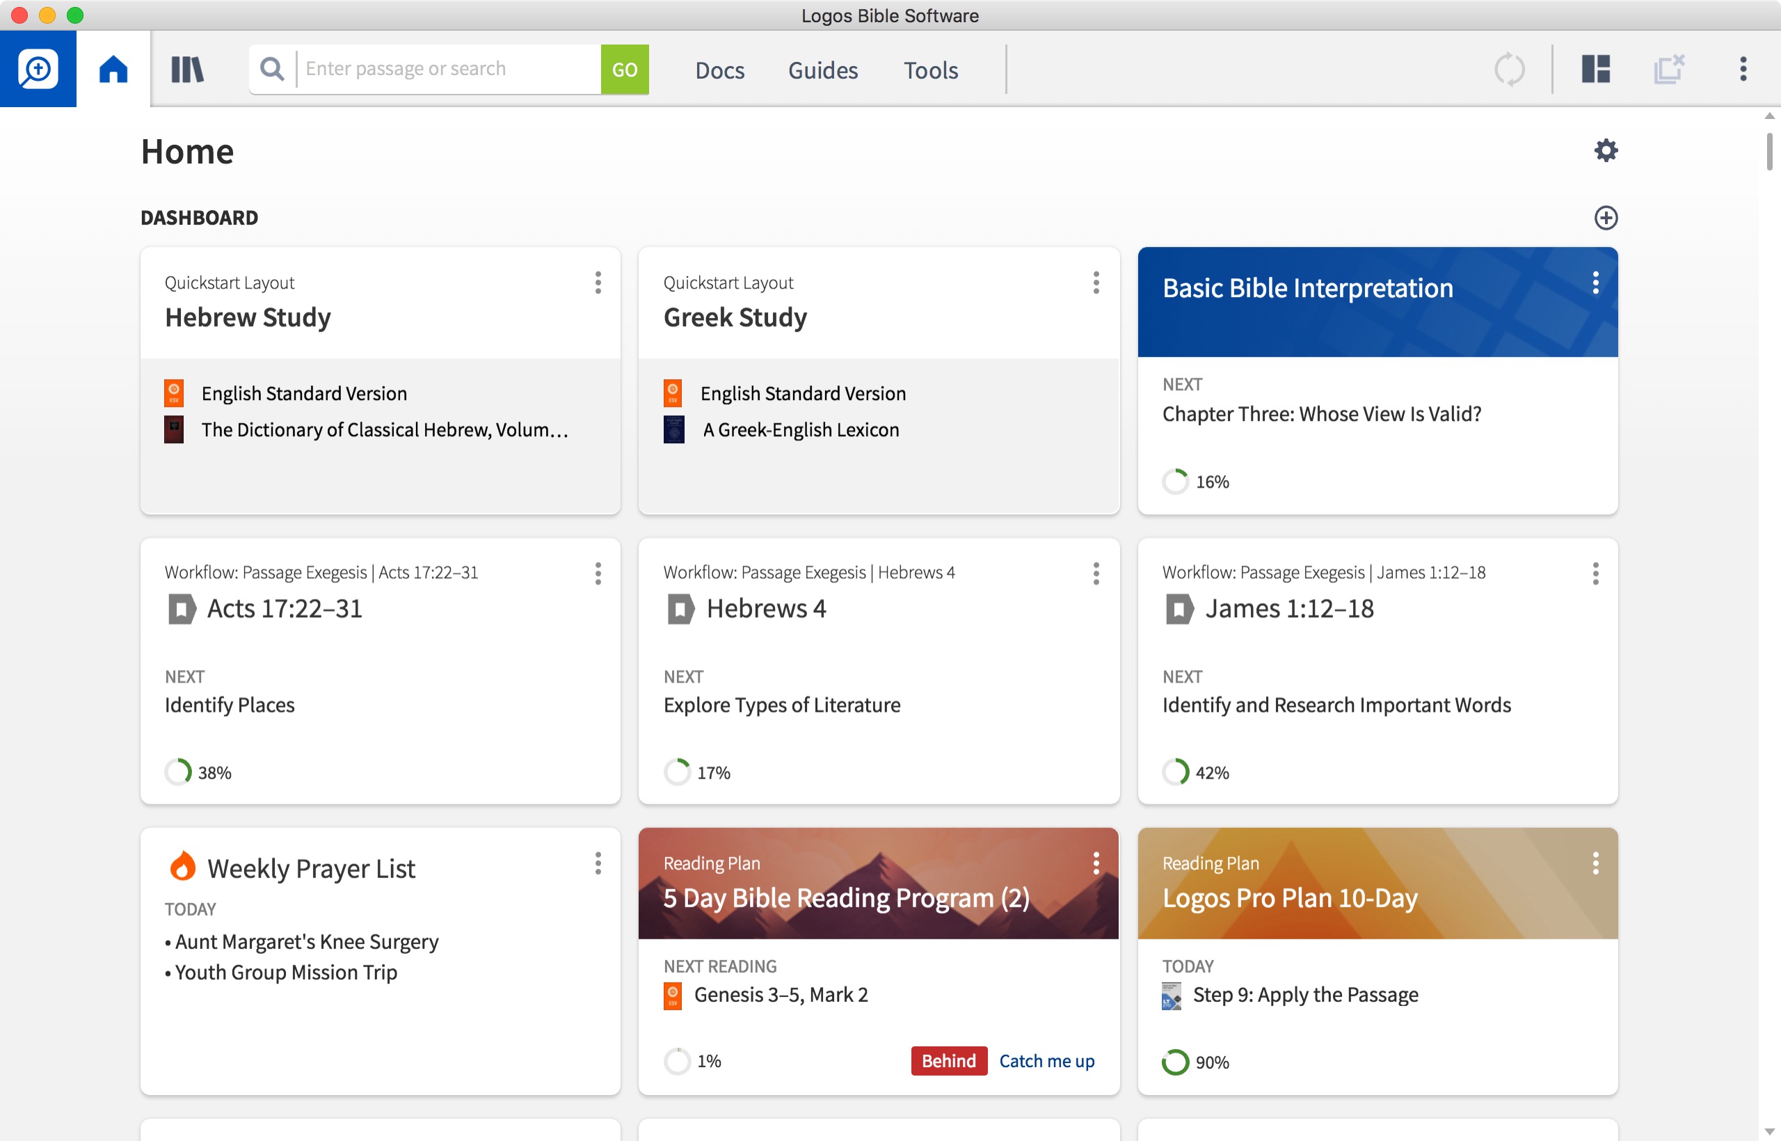Click the scroll down arrow of page scrollbar
Screen dimensions: 1781x1141
tap(1769, 1131)
